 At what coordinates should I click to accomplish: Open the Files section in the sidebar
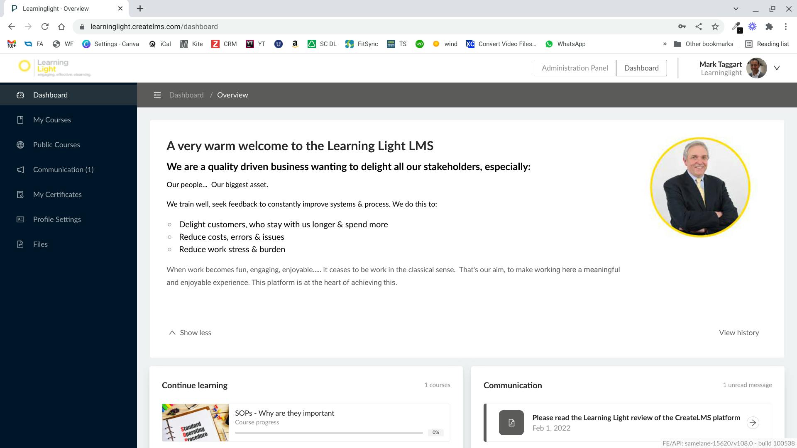coord(40,244)
